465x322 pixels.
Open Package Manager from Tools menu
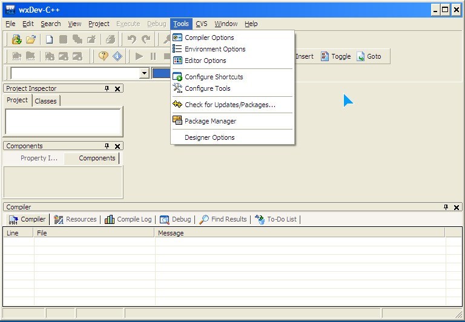click(x=232, y=121)
